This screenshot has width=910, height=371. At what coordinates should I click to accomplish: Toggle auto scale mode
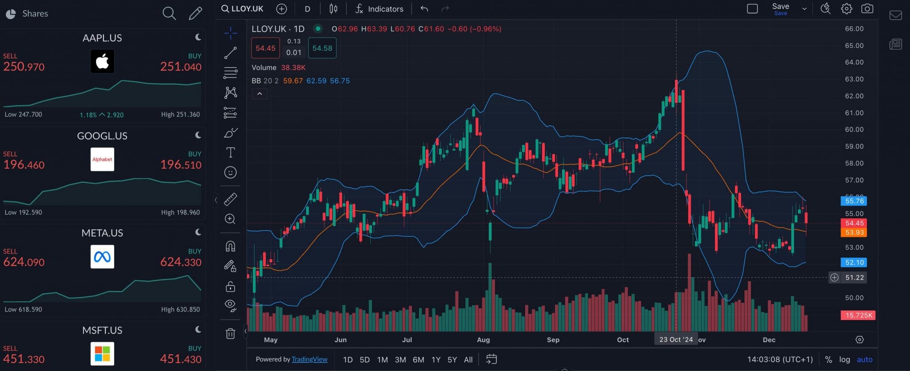[864, 359]
